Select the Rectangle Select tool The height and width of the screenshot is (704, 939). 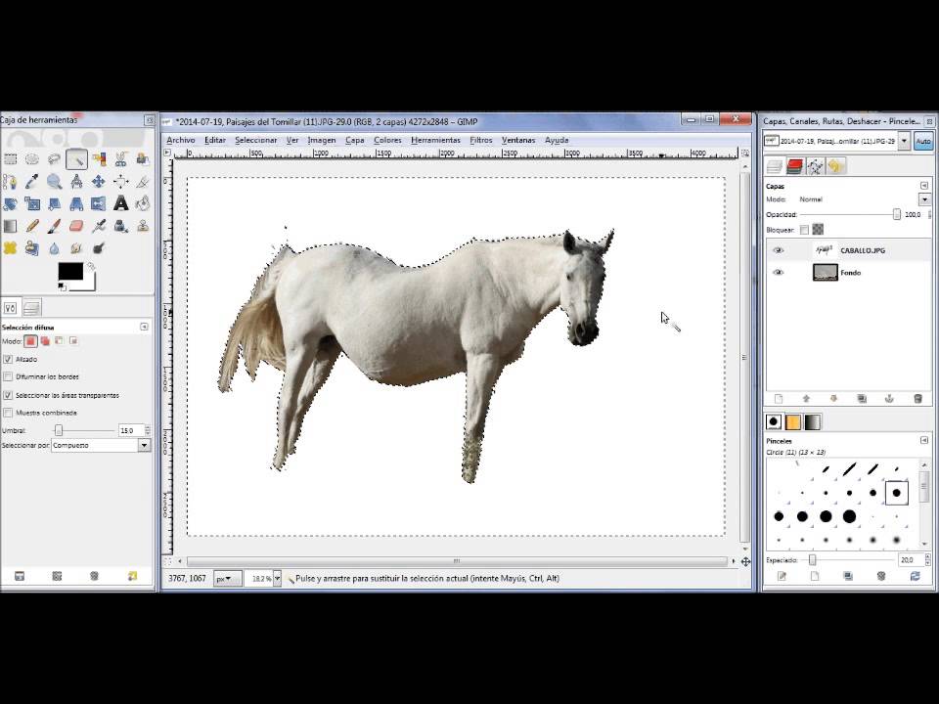pos(10,159)
